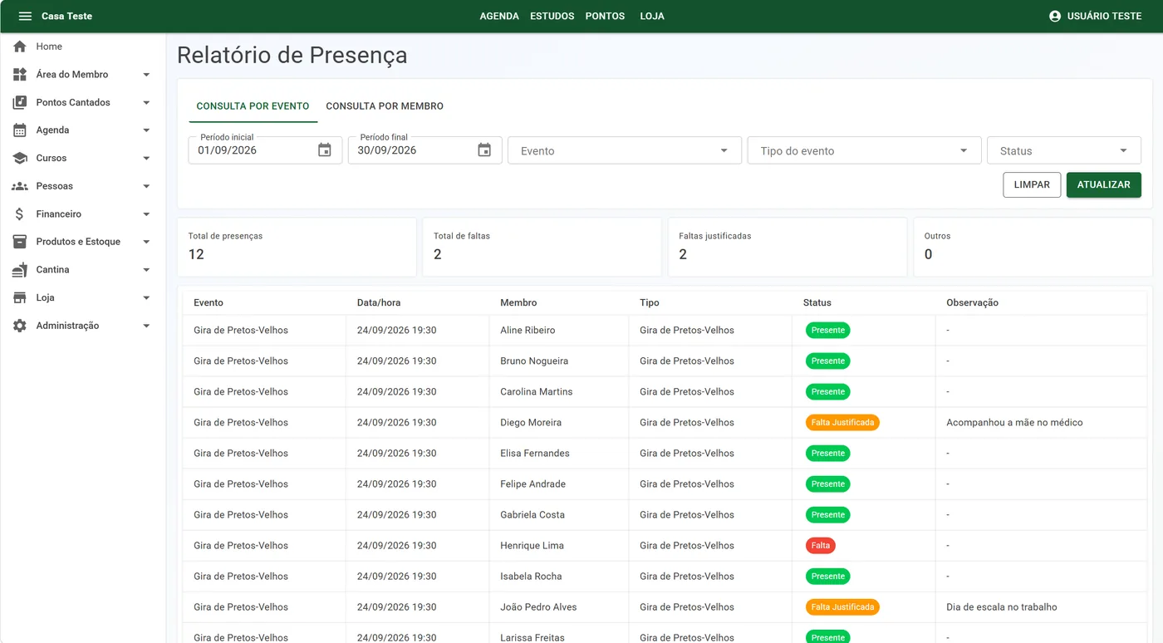Expand the Cursos submenu arrow
Viewport: 1163px width, 643px height.
[x=146, y=159]
